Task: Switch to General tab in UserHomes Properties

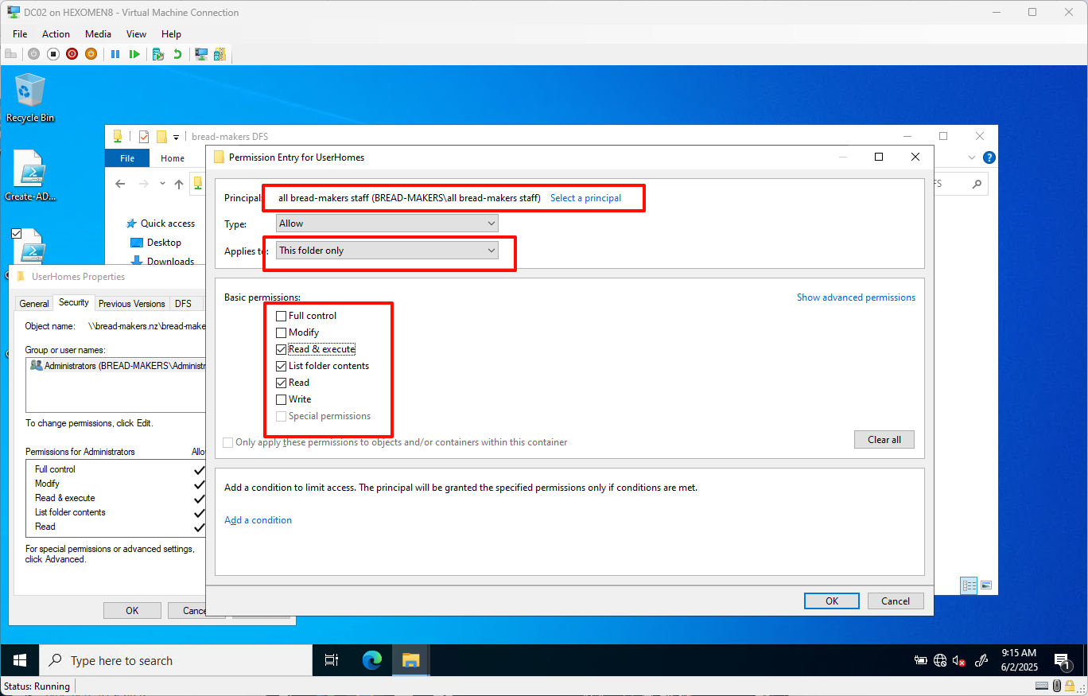Action: (x=34, y=304)
